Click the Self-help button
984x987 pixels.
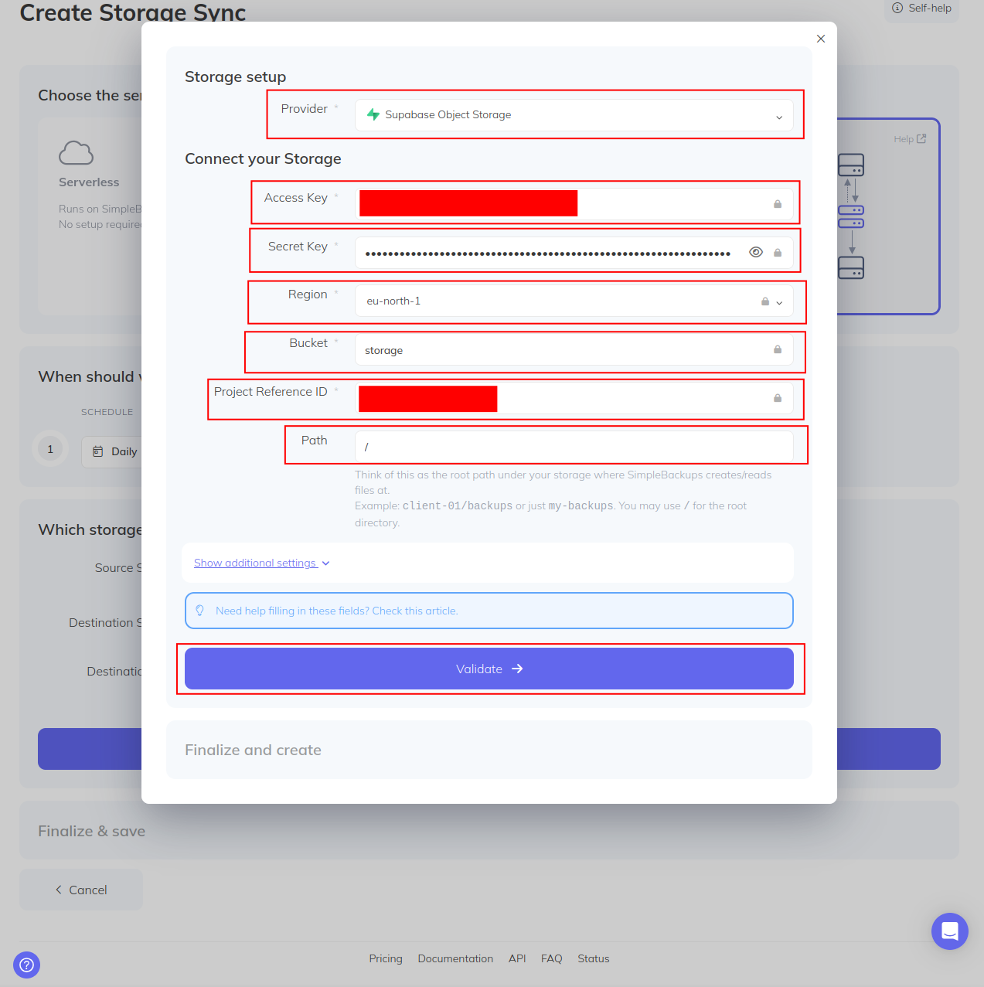pyautogui.click(x=921, y=9)
